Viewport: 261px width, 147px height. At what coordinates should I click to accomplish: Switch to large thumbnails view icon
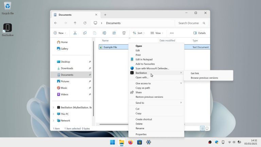207,128
